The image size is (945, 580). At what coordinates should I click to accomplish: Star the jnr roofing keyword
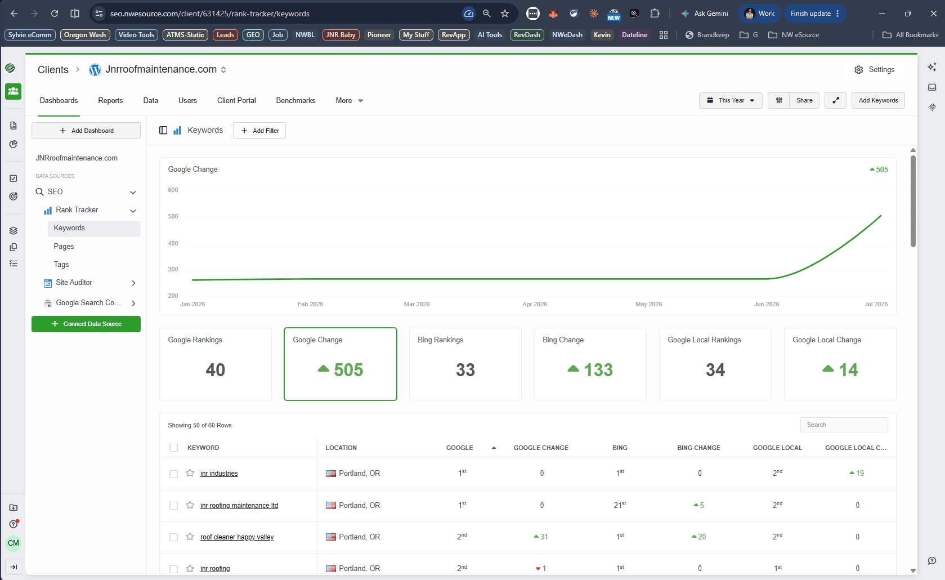190,569
